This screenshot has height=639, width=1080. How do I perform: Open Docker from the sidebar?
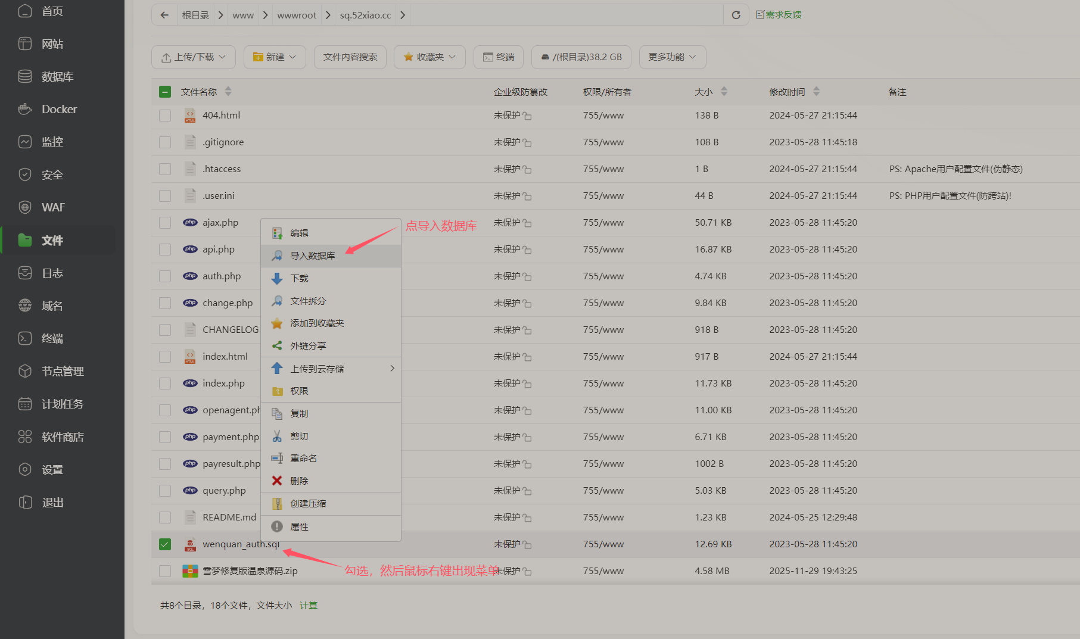click(59, 109)
